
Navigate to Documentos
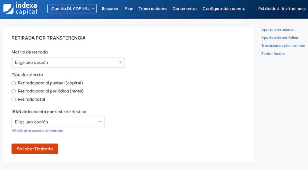point(185,9)
